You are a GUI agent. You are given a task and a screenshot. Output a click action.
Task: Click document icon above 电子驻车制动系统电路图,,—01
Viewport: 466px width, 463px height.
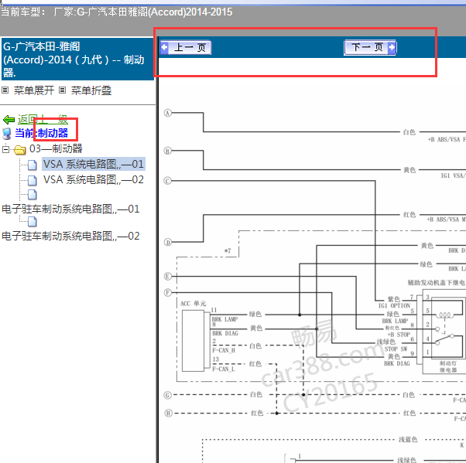(x=32, y=195)
